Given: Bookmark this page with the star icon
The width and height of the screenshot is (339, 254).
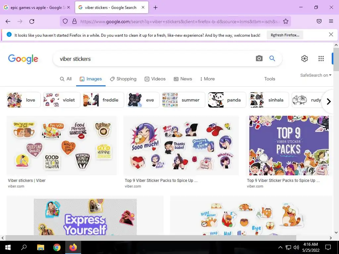Looking at the screenshot, I should pos(286,21).
